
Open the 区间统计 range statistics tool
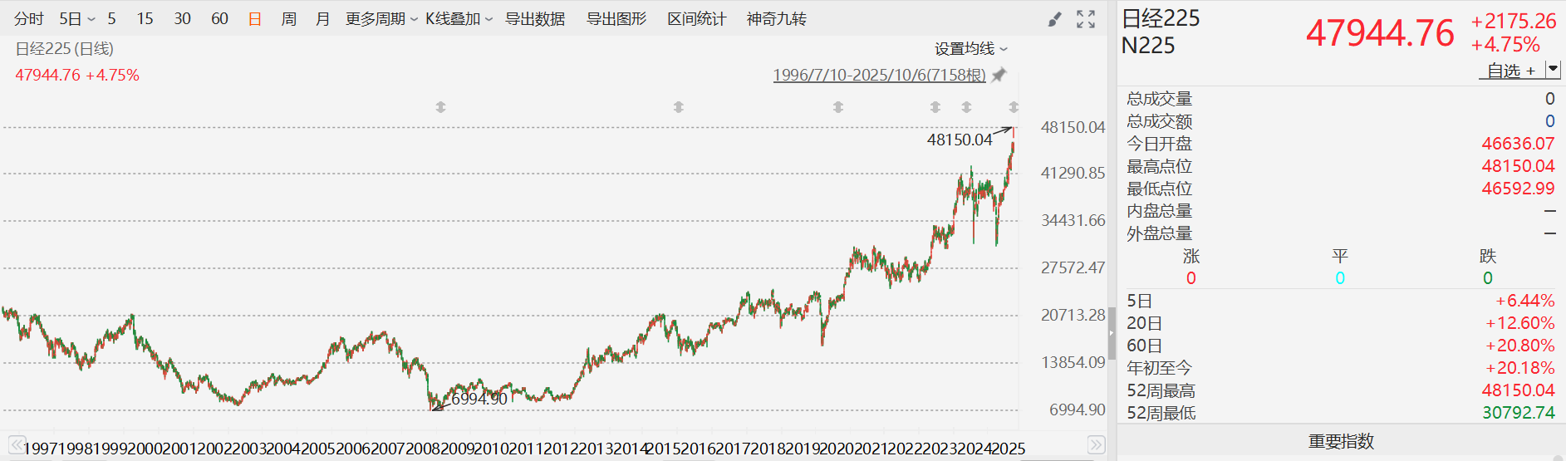point(697,19)
